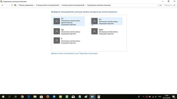Refresh the address bar
This screenshot has width=177, height=99.
pos(161,5)
